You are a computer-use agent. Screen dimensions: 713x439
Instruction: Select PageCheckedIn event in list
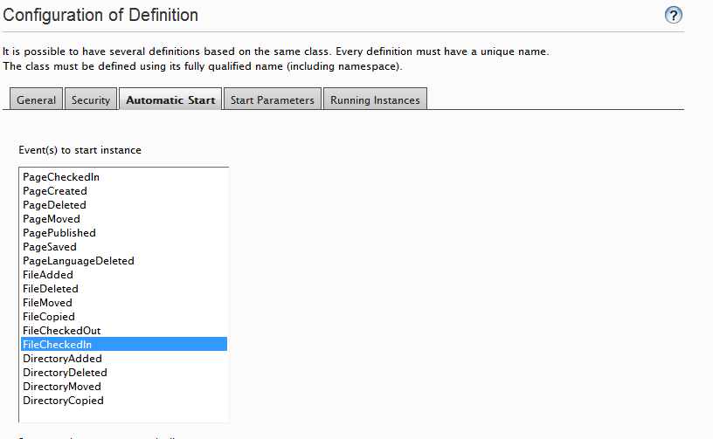(61, 177)
